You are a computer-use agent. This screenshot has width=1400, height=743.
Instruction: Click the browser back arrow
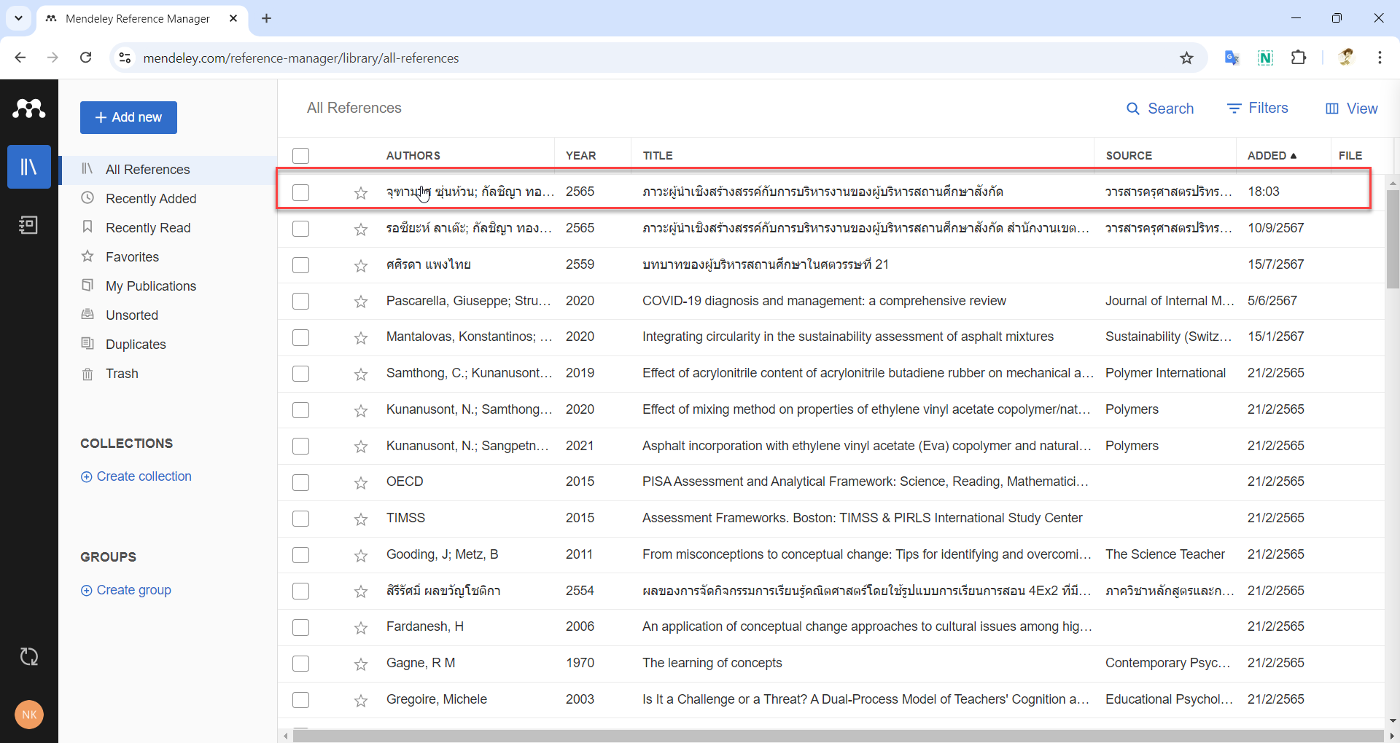[20, 58]
